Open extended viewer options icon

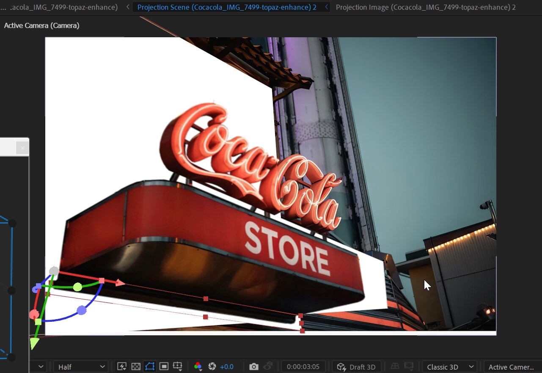(409, 367)
